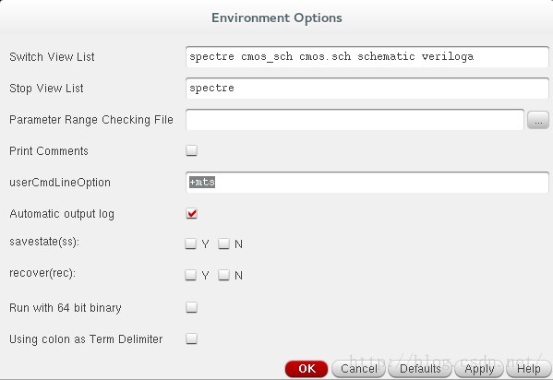Browse for Parameter Range Checking File
The image size is (553, 380).
tap(538, 120)
